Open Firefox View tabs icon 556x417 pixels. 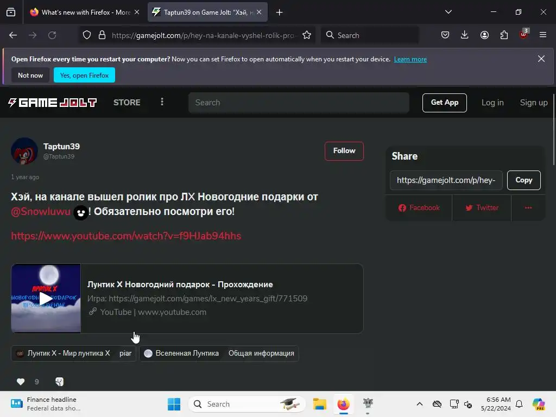pyautogui.click(x=11, y=12)
